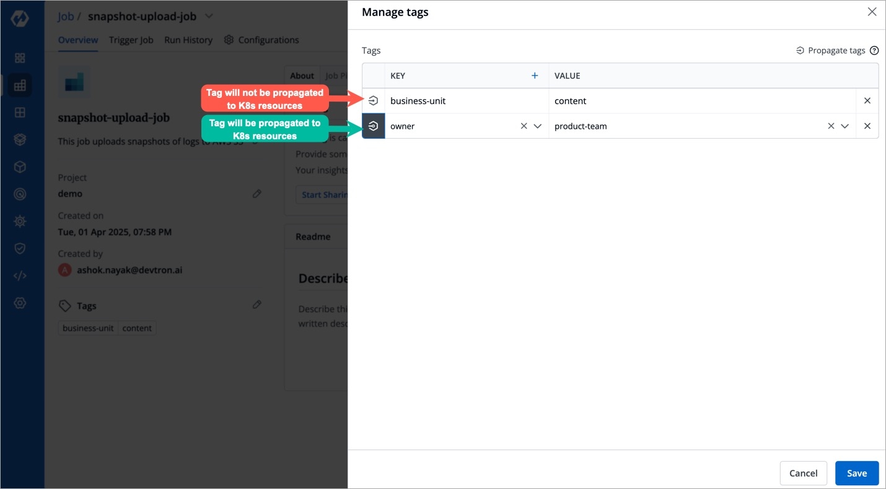Edit the content value field
Image resolution: width=886 pixels, height=489 pixels.
(702, 101)
